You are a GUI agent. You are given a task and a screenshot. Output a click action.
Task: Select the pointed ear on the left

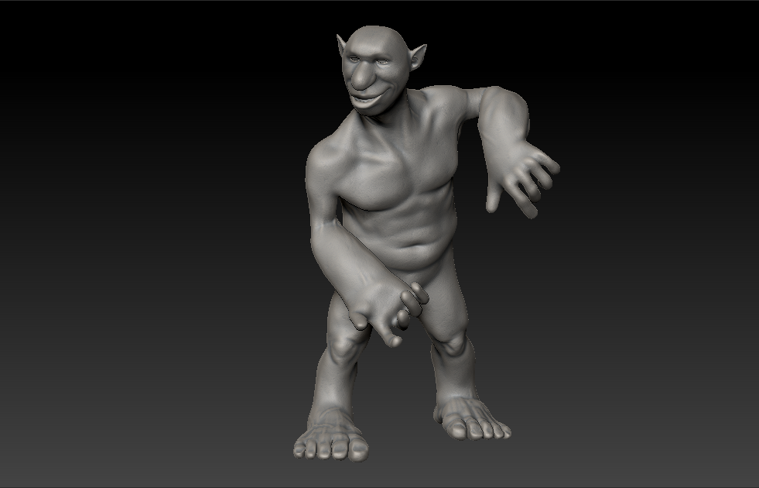[x=342, y=46]
